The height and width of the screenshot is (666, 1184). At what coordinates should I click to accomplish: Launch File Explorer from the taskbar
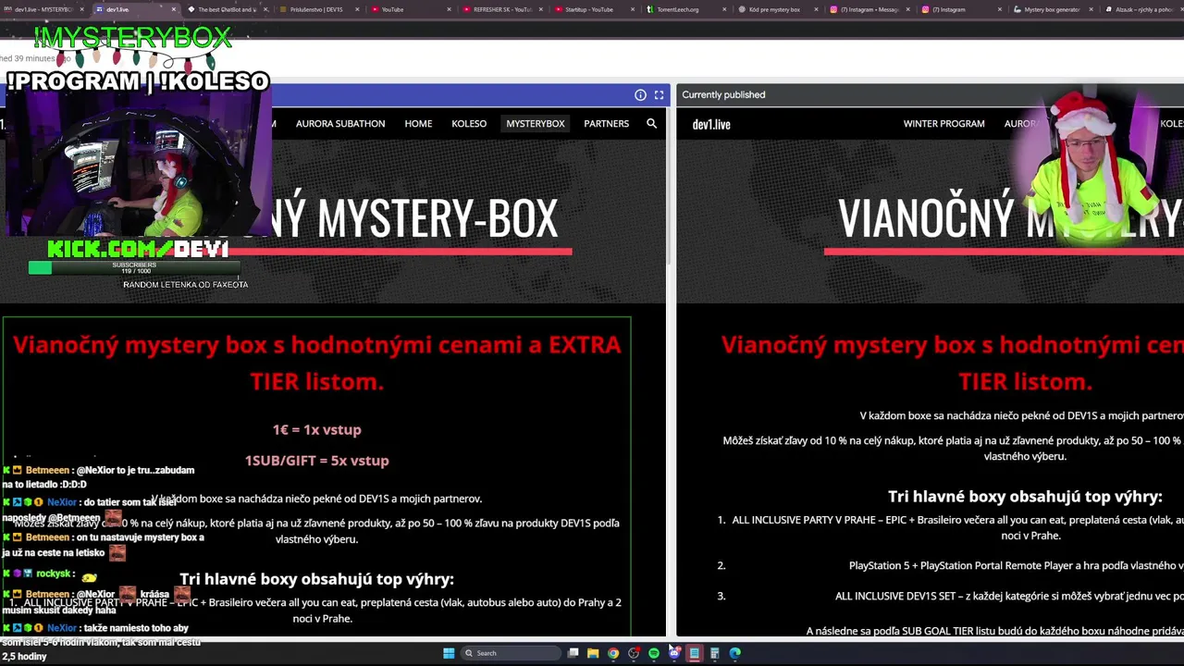[x=593, y=653]
